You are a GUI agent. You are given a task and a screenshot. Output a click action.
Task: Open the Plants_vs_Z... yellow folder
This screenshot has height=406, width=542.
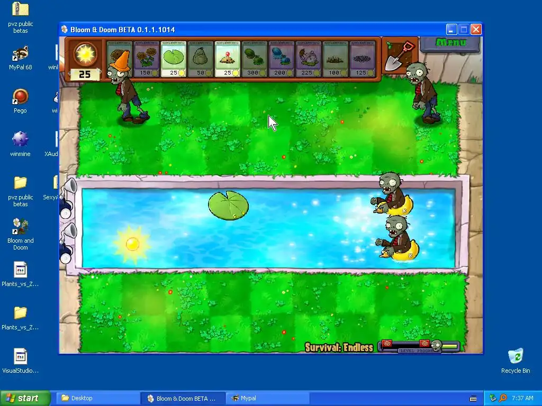click(20, 318)
